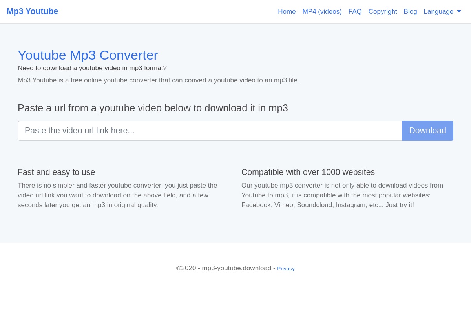
Task: Click the 'There is no simpler and faster' paragraph
Action: tap(118, 195)
